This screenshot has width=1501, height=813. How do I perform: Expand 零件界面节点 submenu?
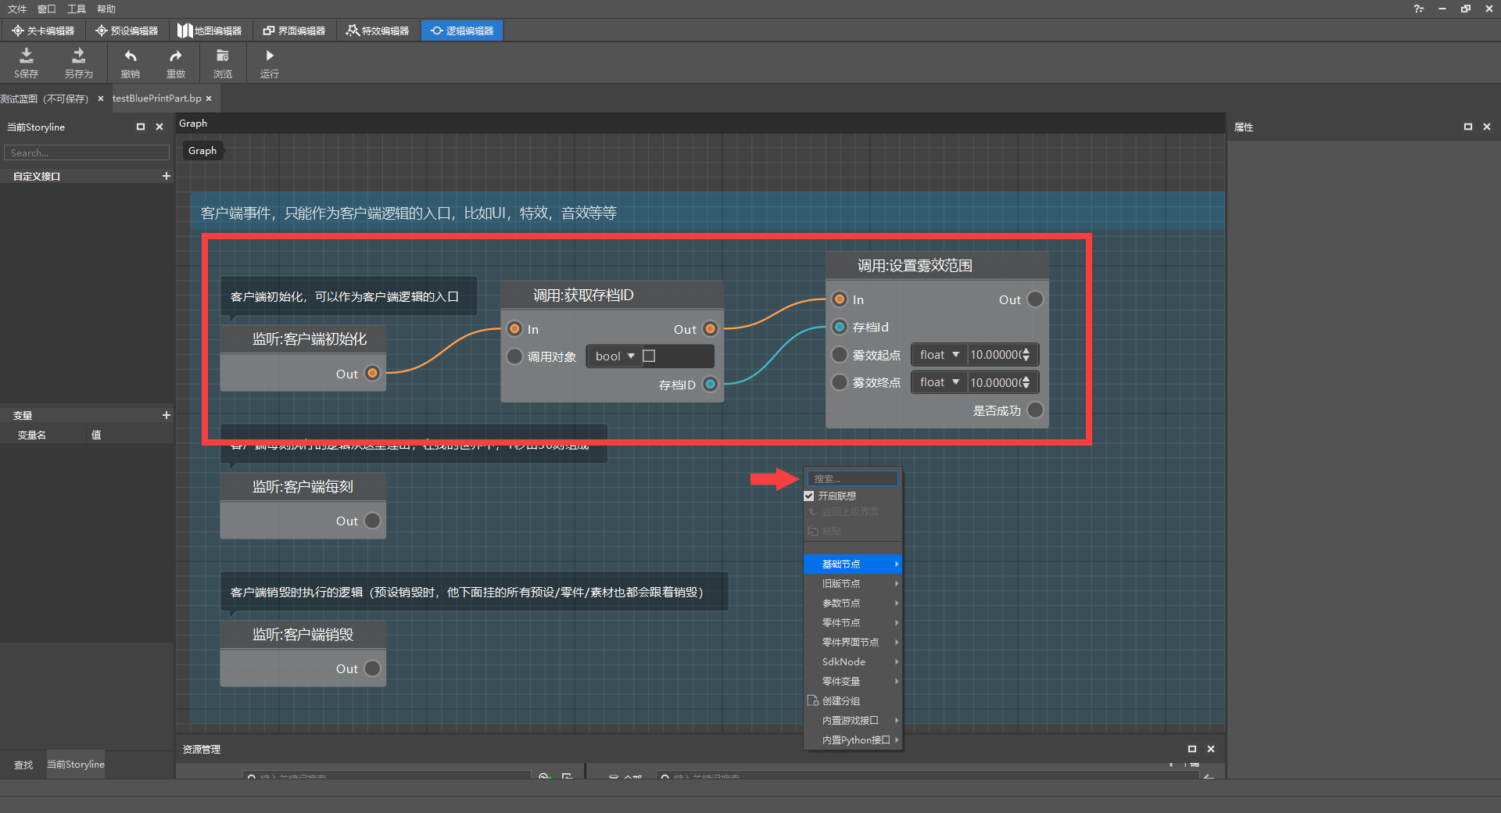point(853,643)
